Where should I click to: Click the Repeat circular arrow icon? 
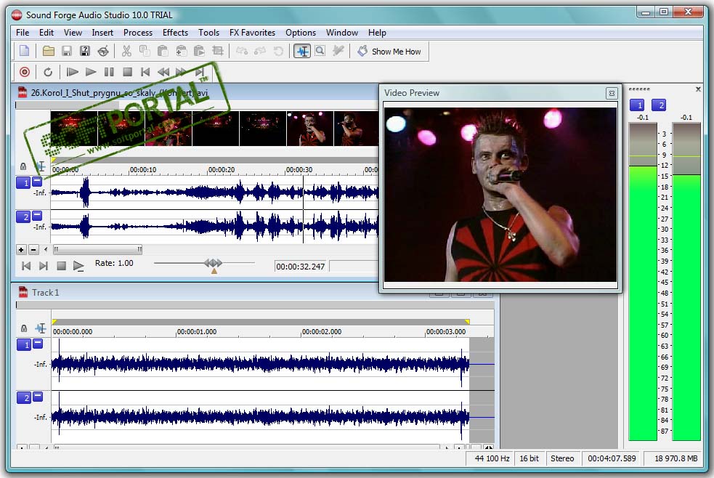pos(278,51)
